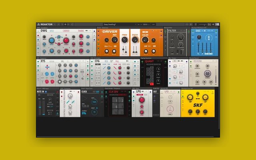Click the OSC title on blue oscillator module
Screen dimensions: 256x160
(x=198, y=31)
